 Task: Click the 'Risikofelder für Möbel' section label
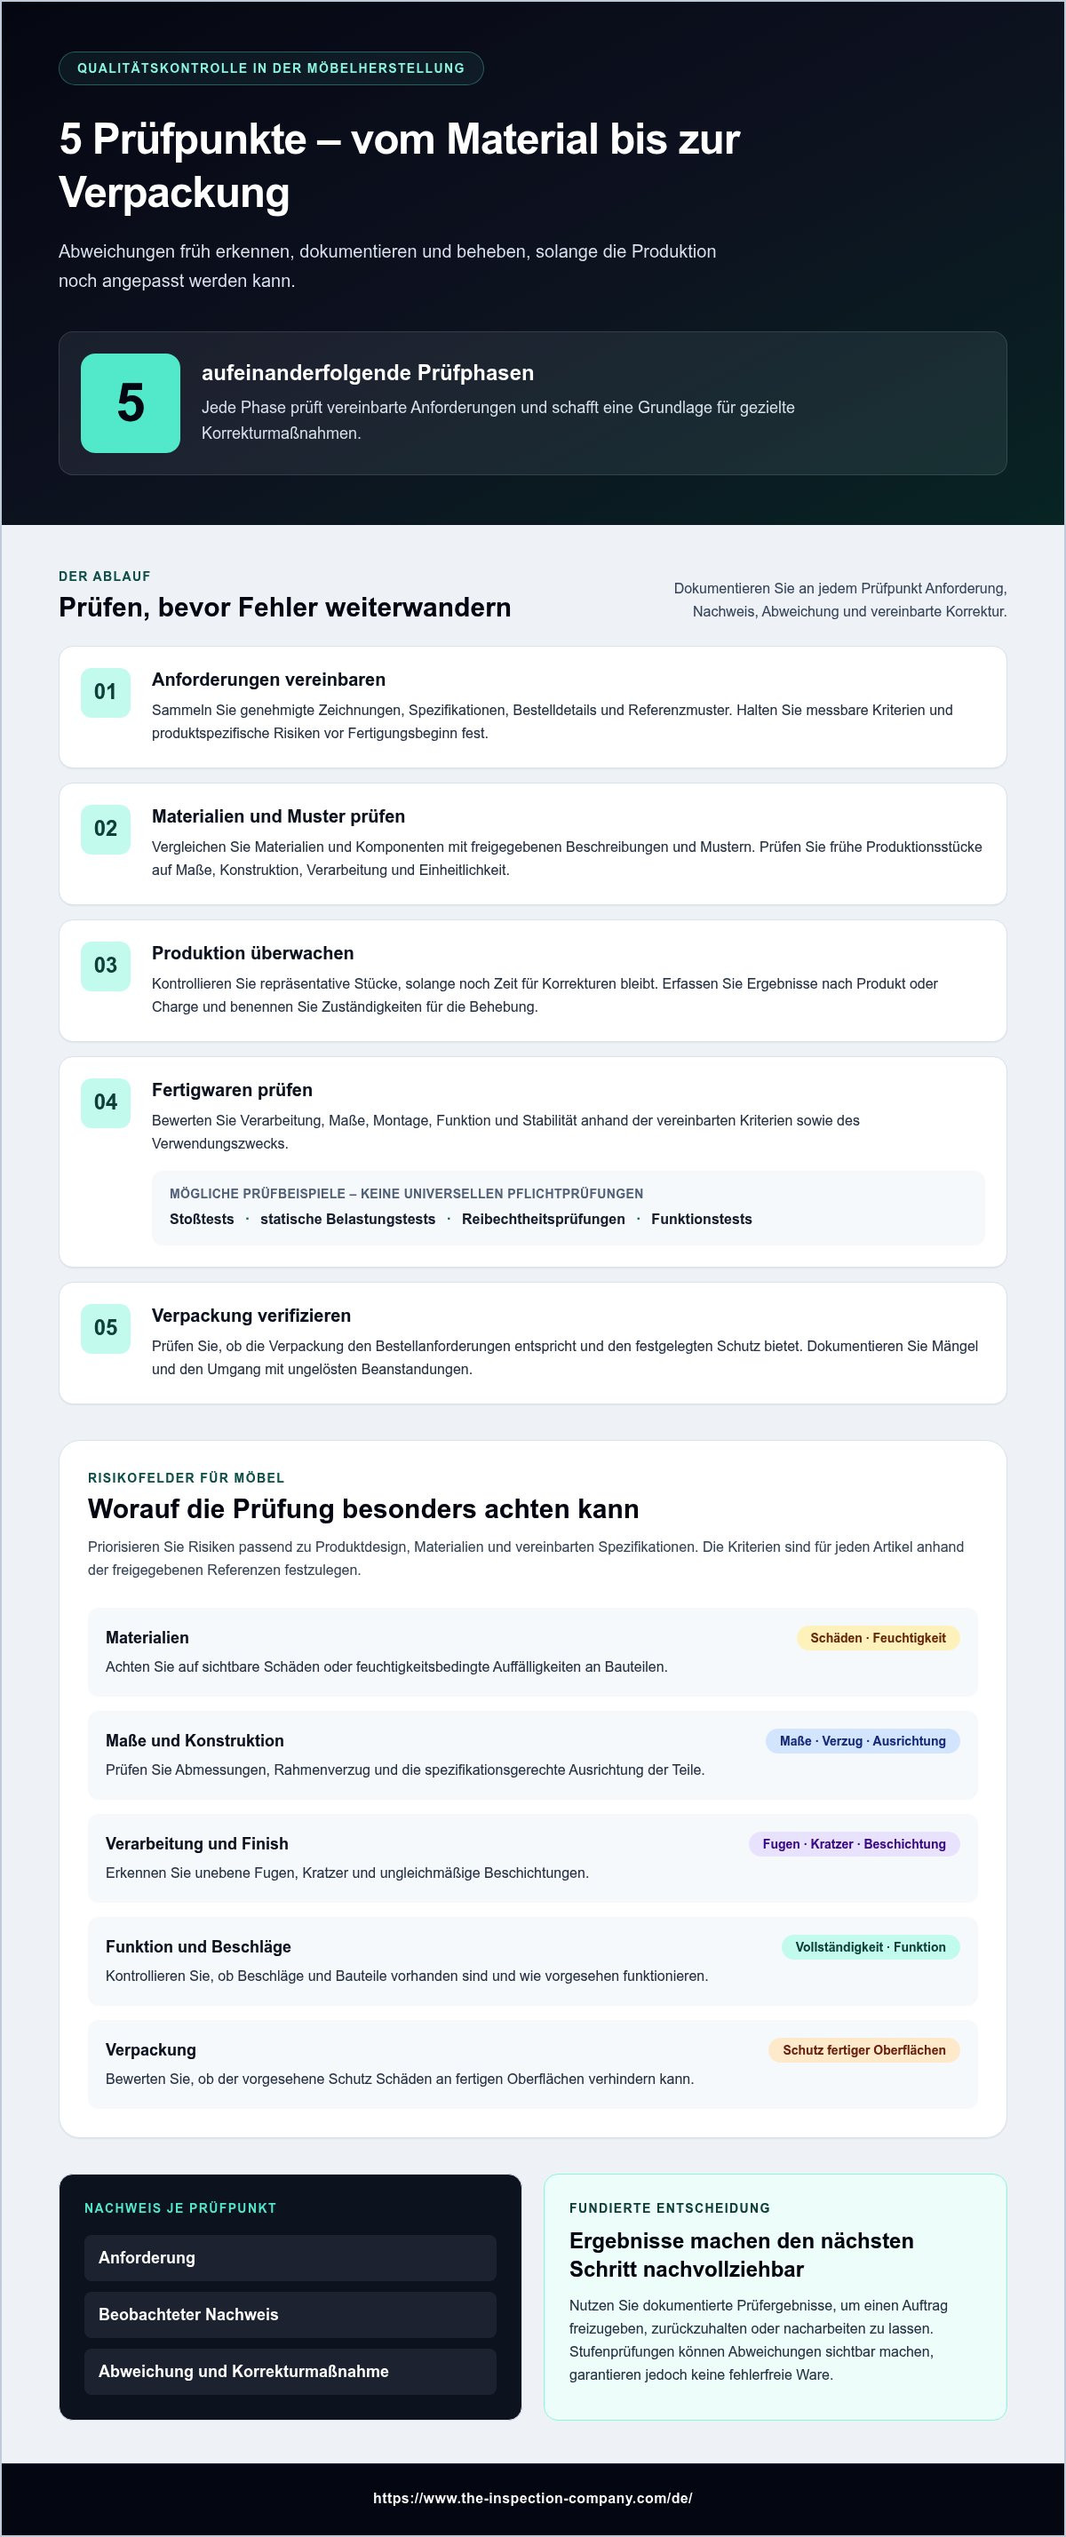tap(187, 1477)
